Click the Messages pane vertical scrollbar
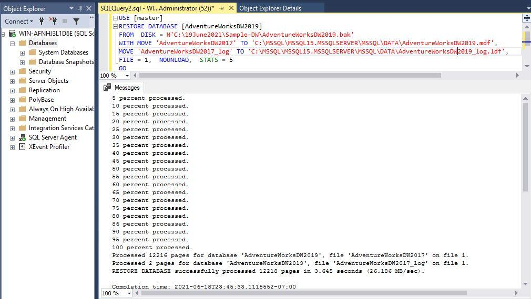Screen dimensions: 531x299 pos(525,147)
